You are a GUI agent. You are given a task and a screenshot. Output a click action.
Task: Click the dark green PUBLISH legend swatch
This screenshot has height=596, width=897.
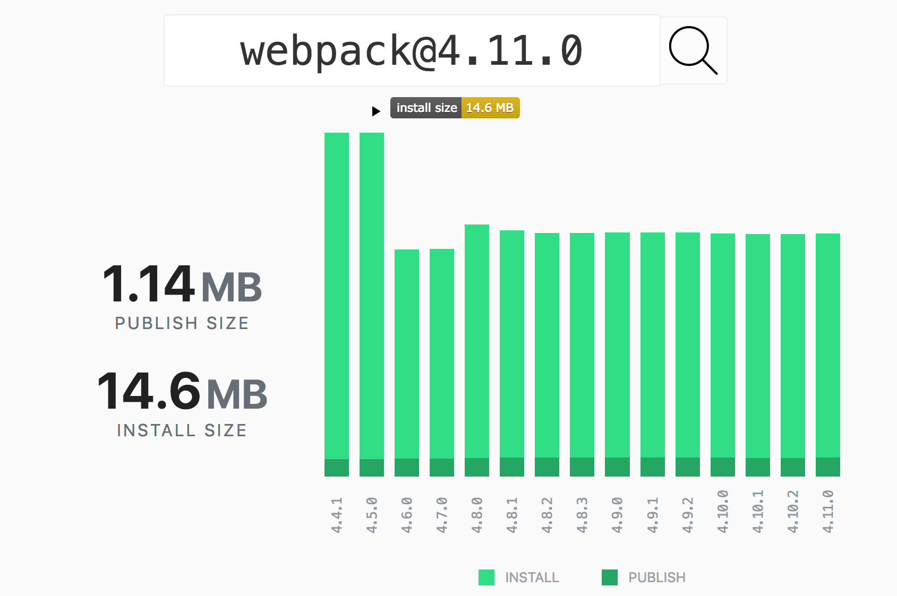[x=610, y=577]
